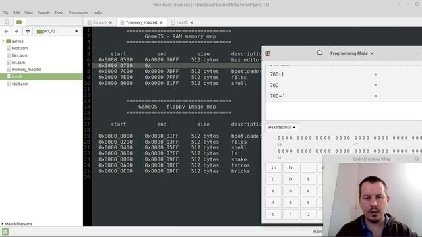Viewport: 422px width, 237px height.
Task: Open the Help menu
Action: 97,13
